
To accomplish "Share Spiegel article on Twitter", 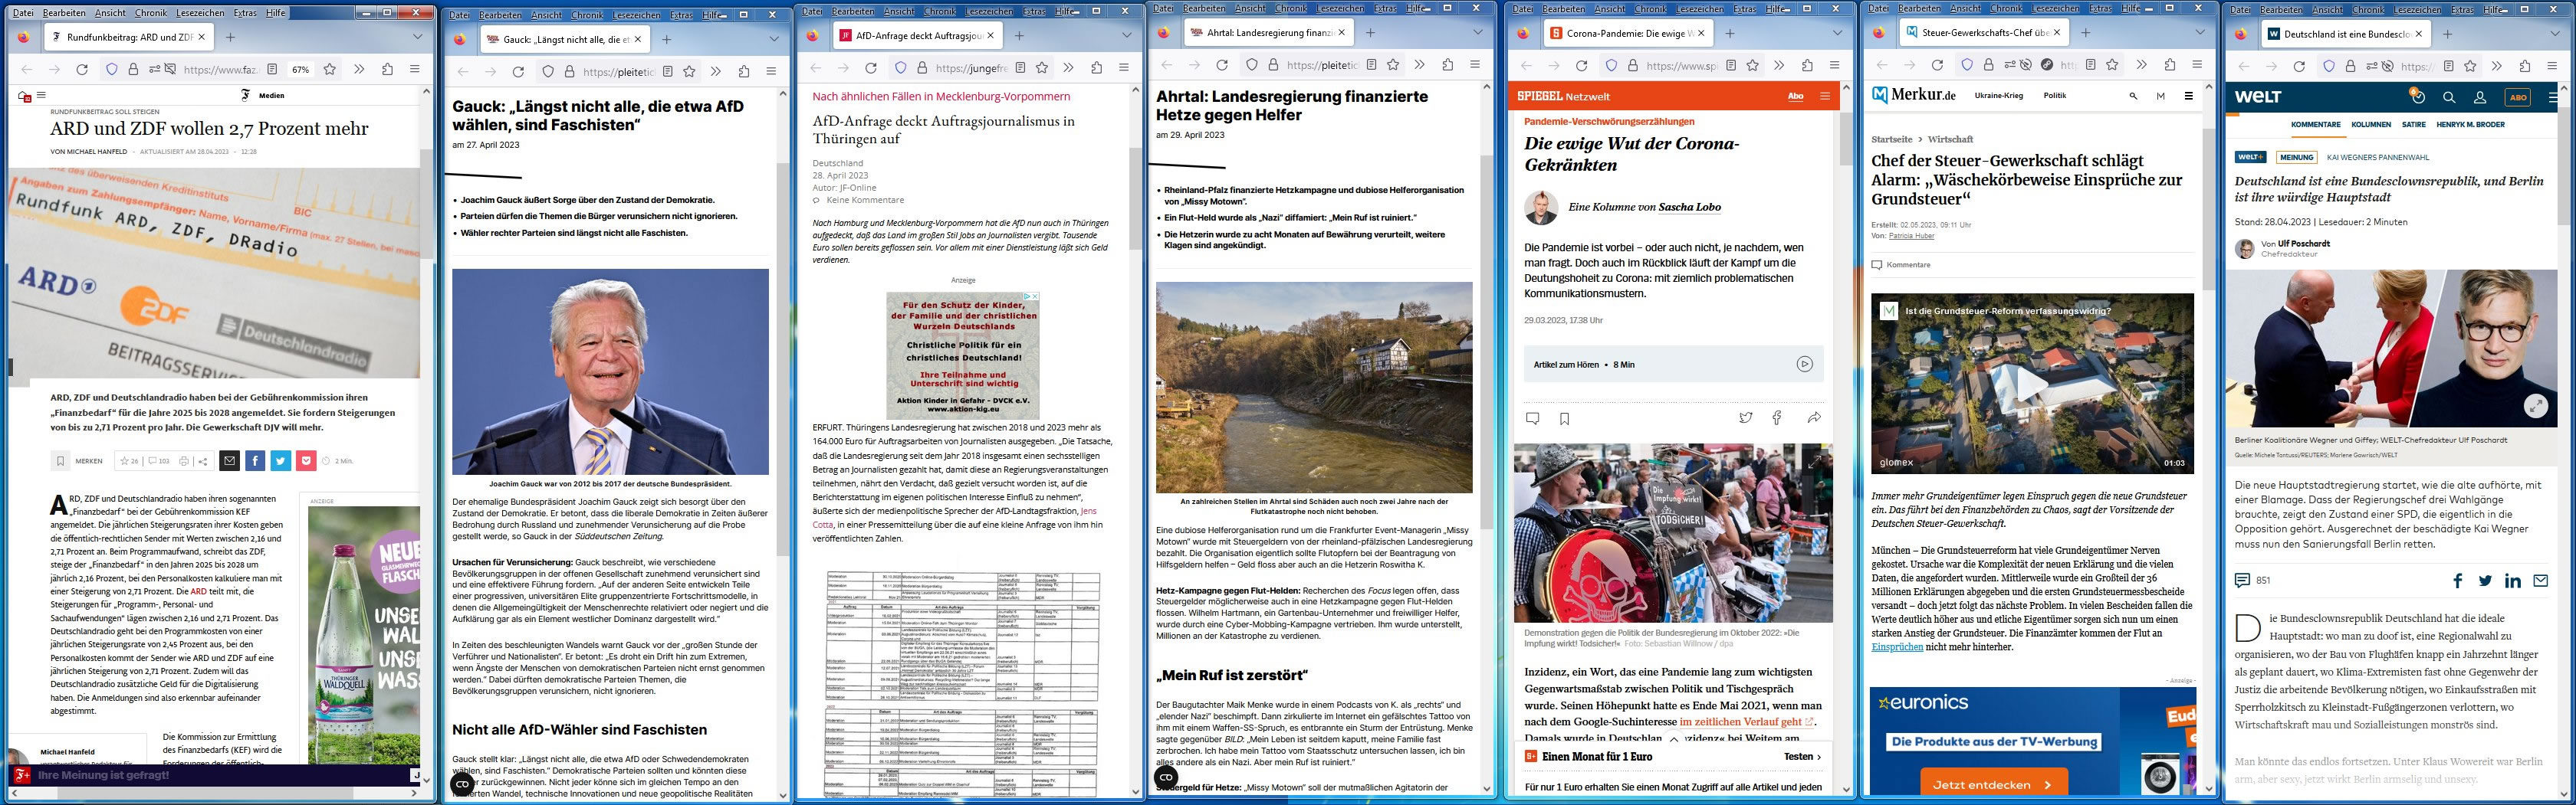I will pyautogui.click(x=1745, y=418).
